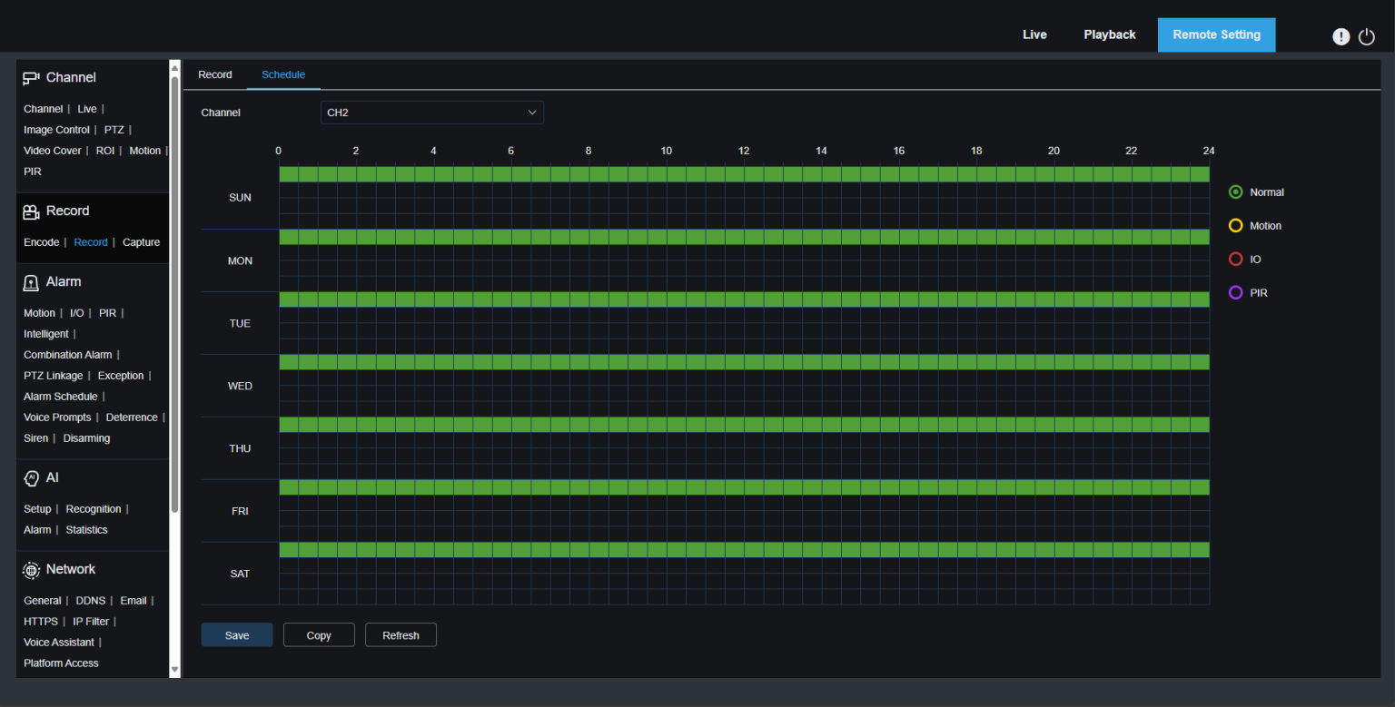
Task: Select the Normal recording type radio button
Action: [x=1235, y=192]
